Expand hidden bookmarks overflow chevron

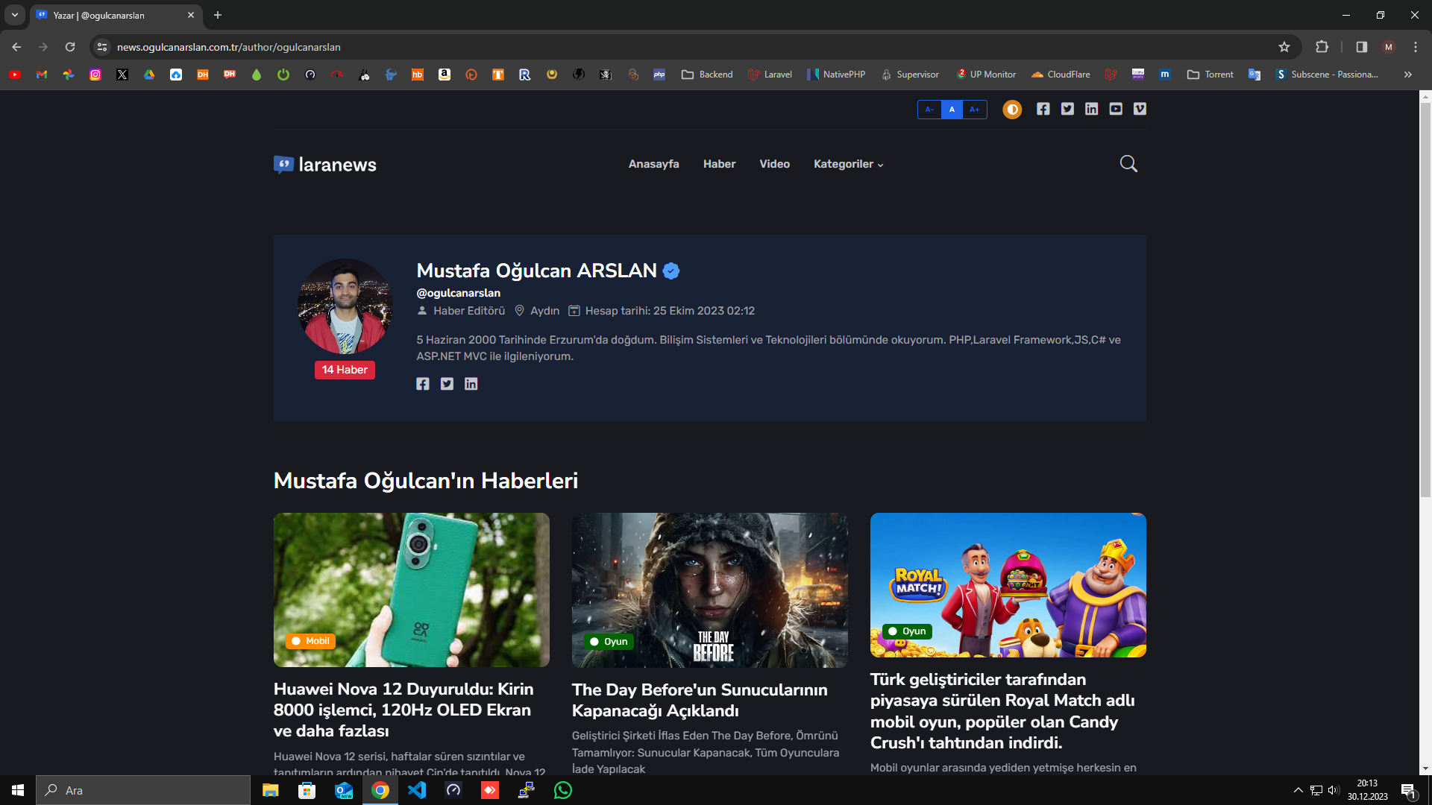(x=1407, y=75)
